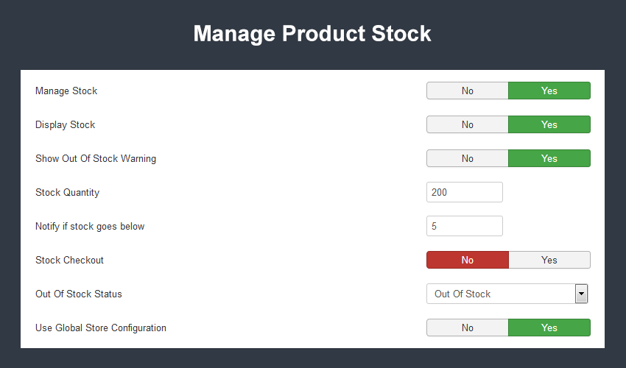
Task: Click the Manage Product Stock heading
Action: pyautogui.click(x=312, y=34)
